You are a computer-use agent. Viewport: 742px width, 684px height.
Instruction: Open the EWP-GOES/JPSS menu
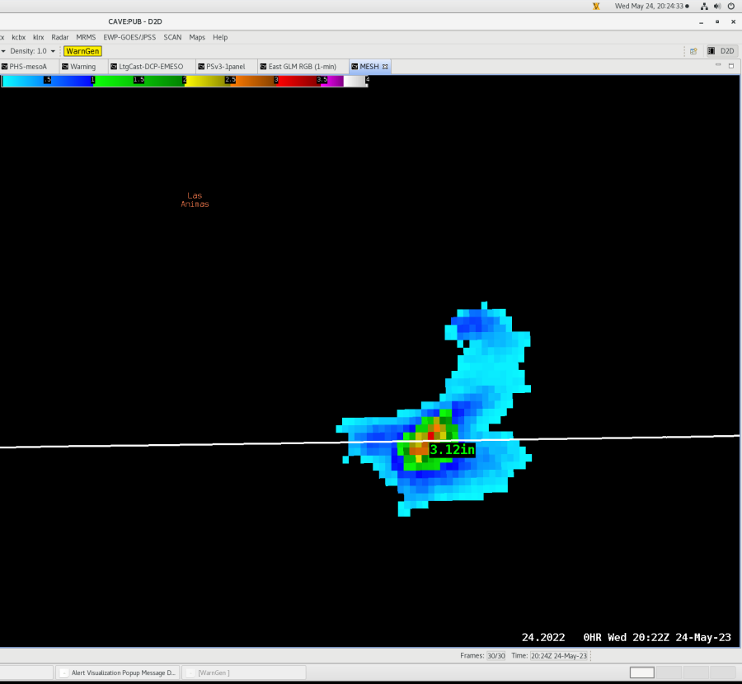pyautogui.click(x=130, y=37)
